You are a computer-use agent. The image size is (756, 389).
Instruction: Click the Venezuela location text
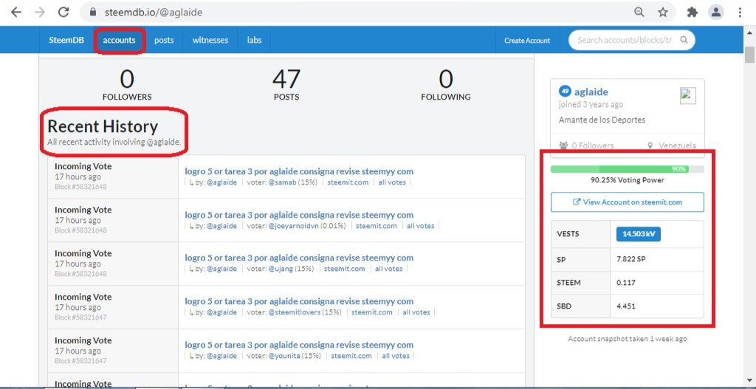coord(677,145)
